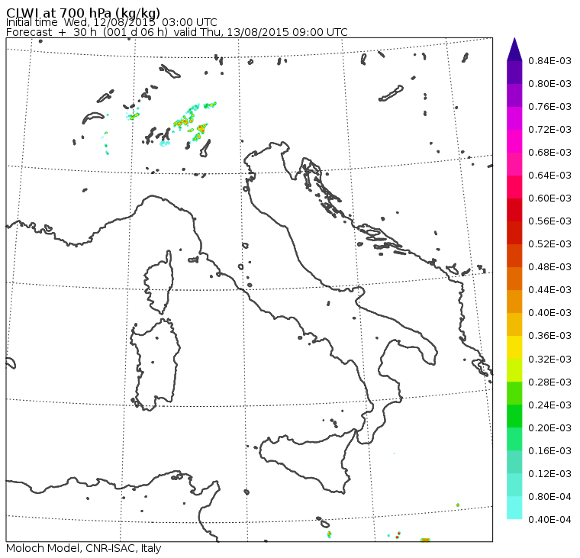Click the 0.20E-03 colorbar label

tap(549, 428)
